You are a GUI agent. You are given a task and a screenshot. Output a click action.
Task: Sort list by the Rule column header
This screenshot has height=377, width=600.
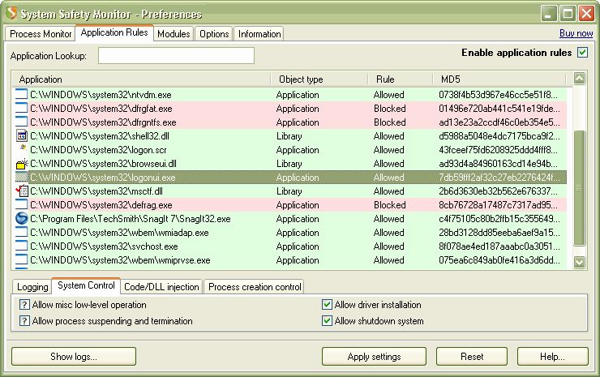coord(399,79)
